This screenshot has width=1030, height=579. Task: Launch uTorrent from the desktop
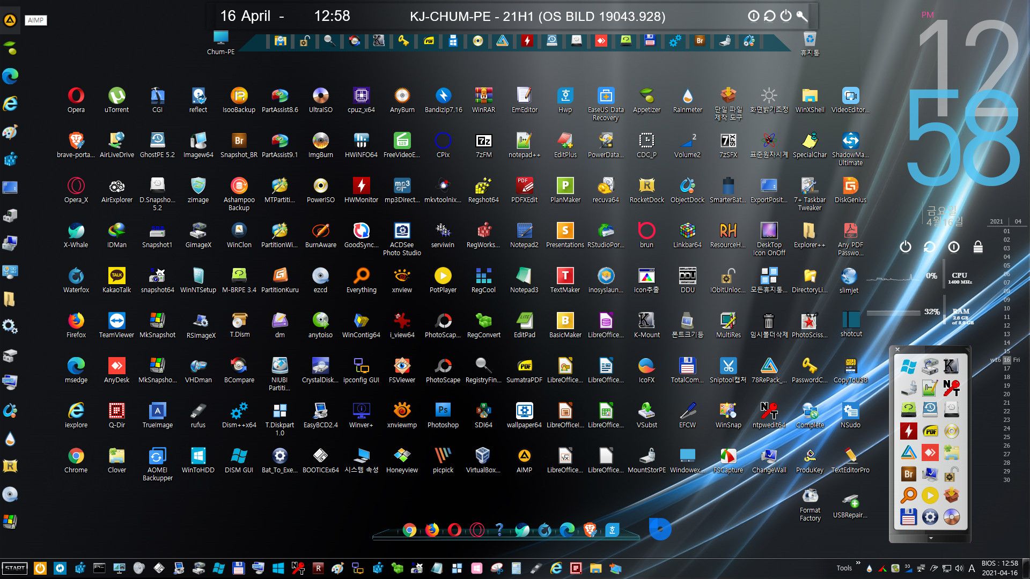pyautogui.click(x=116, y=100)
